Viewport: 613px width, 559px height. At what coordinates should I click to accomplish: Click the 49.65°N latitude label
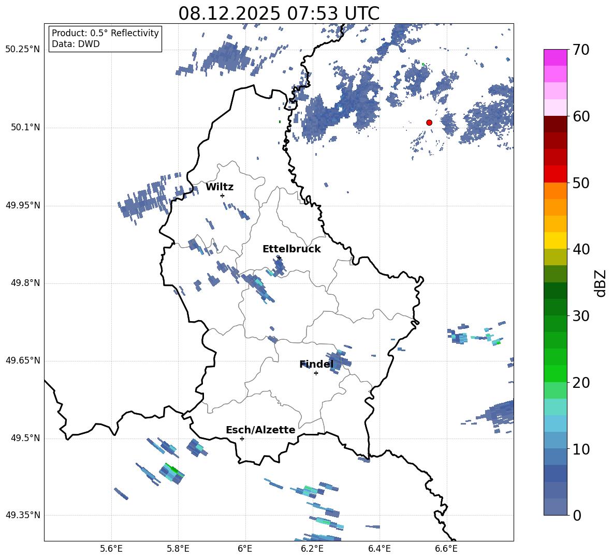click(23, 360)
